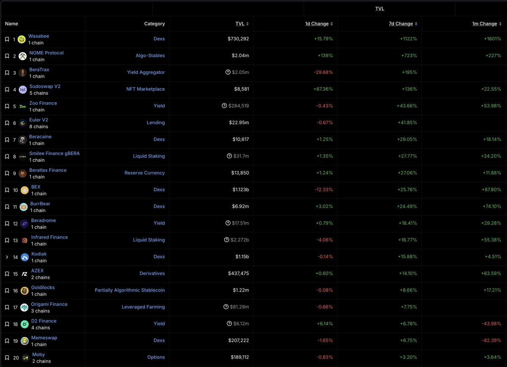
Task: Click the Zoo Finance logo icon
Action: tap(22, 106)
